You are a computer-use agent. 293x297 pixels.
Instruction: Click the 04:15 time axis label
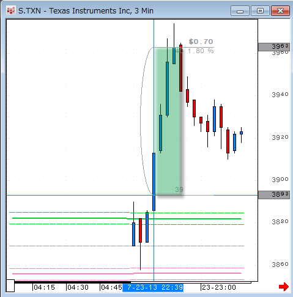tap(44, 287)
